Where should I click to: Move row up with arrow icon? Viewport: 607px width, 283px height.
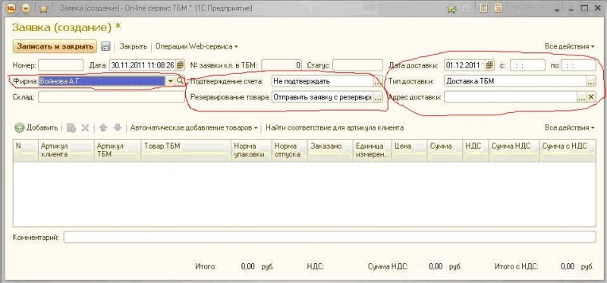[103, 127]
